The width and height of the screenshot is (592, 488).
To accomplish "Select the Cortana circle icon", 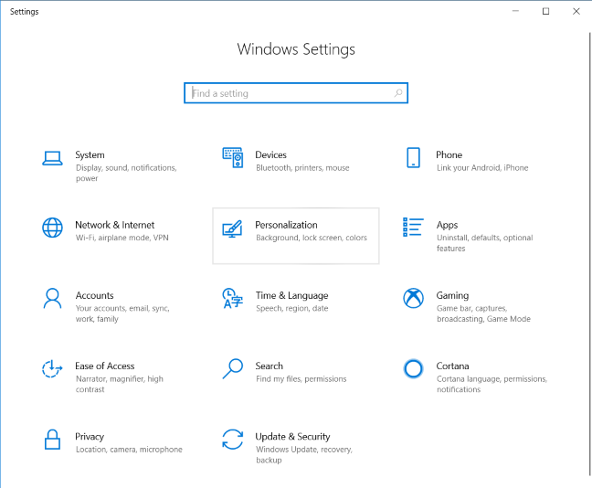I will click(x=413, y=369).
